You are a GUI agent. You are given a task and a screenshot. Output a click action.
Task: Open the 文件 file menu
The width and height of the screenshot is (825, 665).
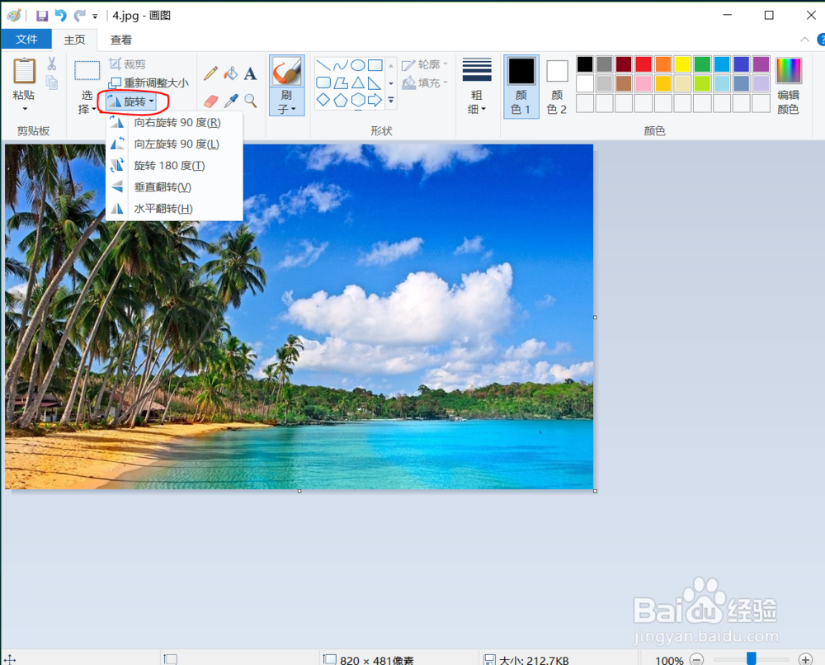pos(26,40)
